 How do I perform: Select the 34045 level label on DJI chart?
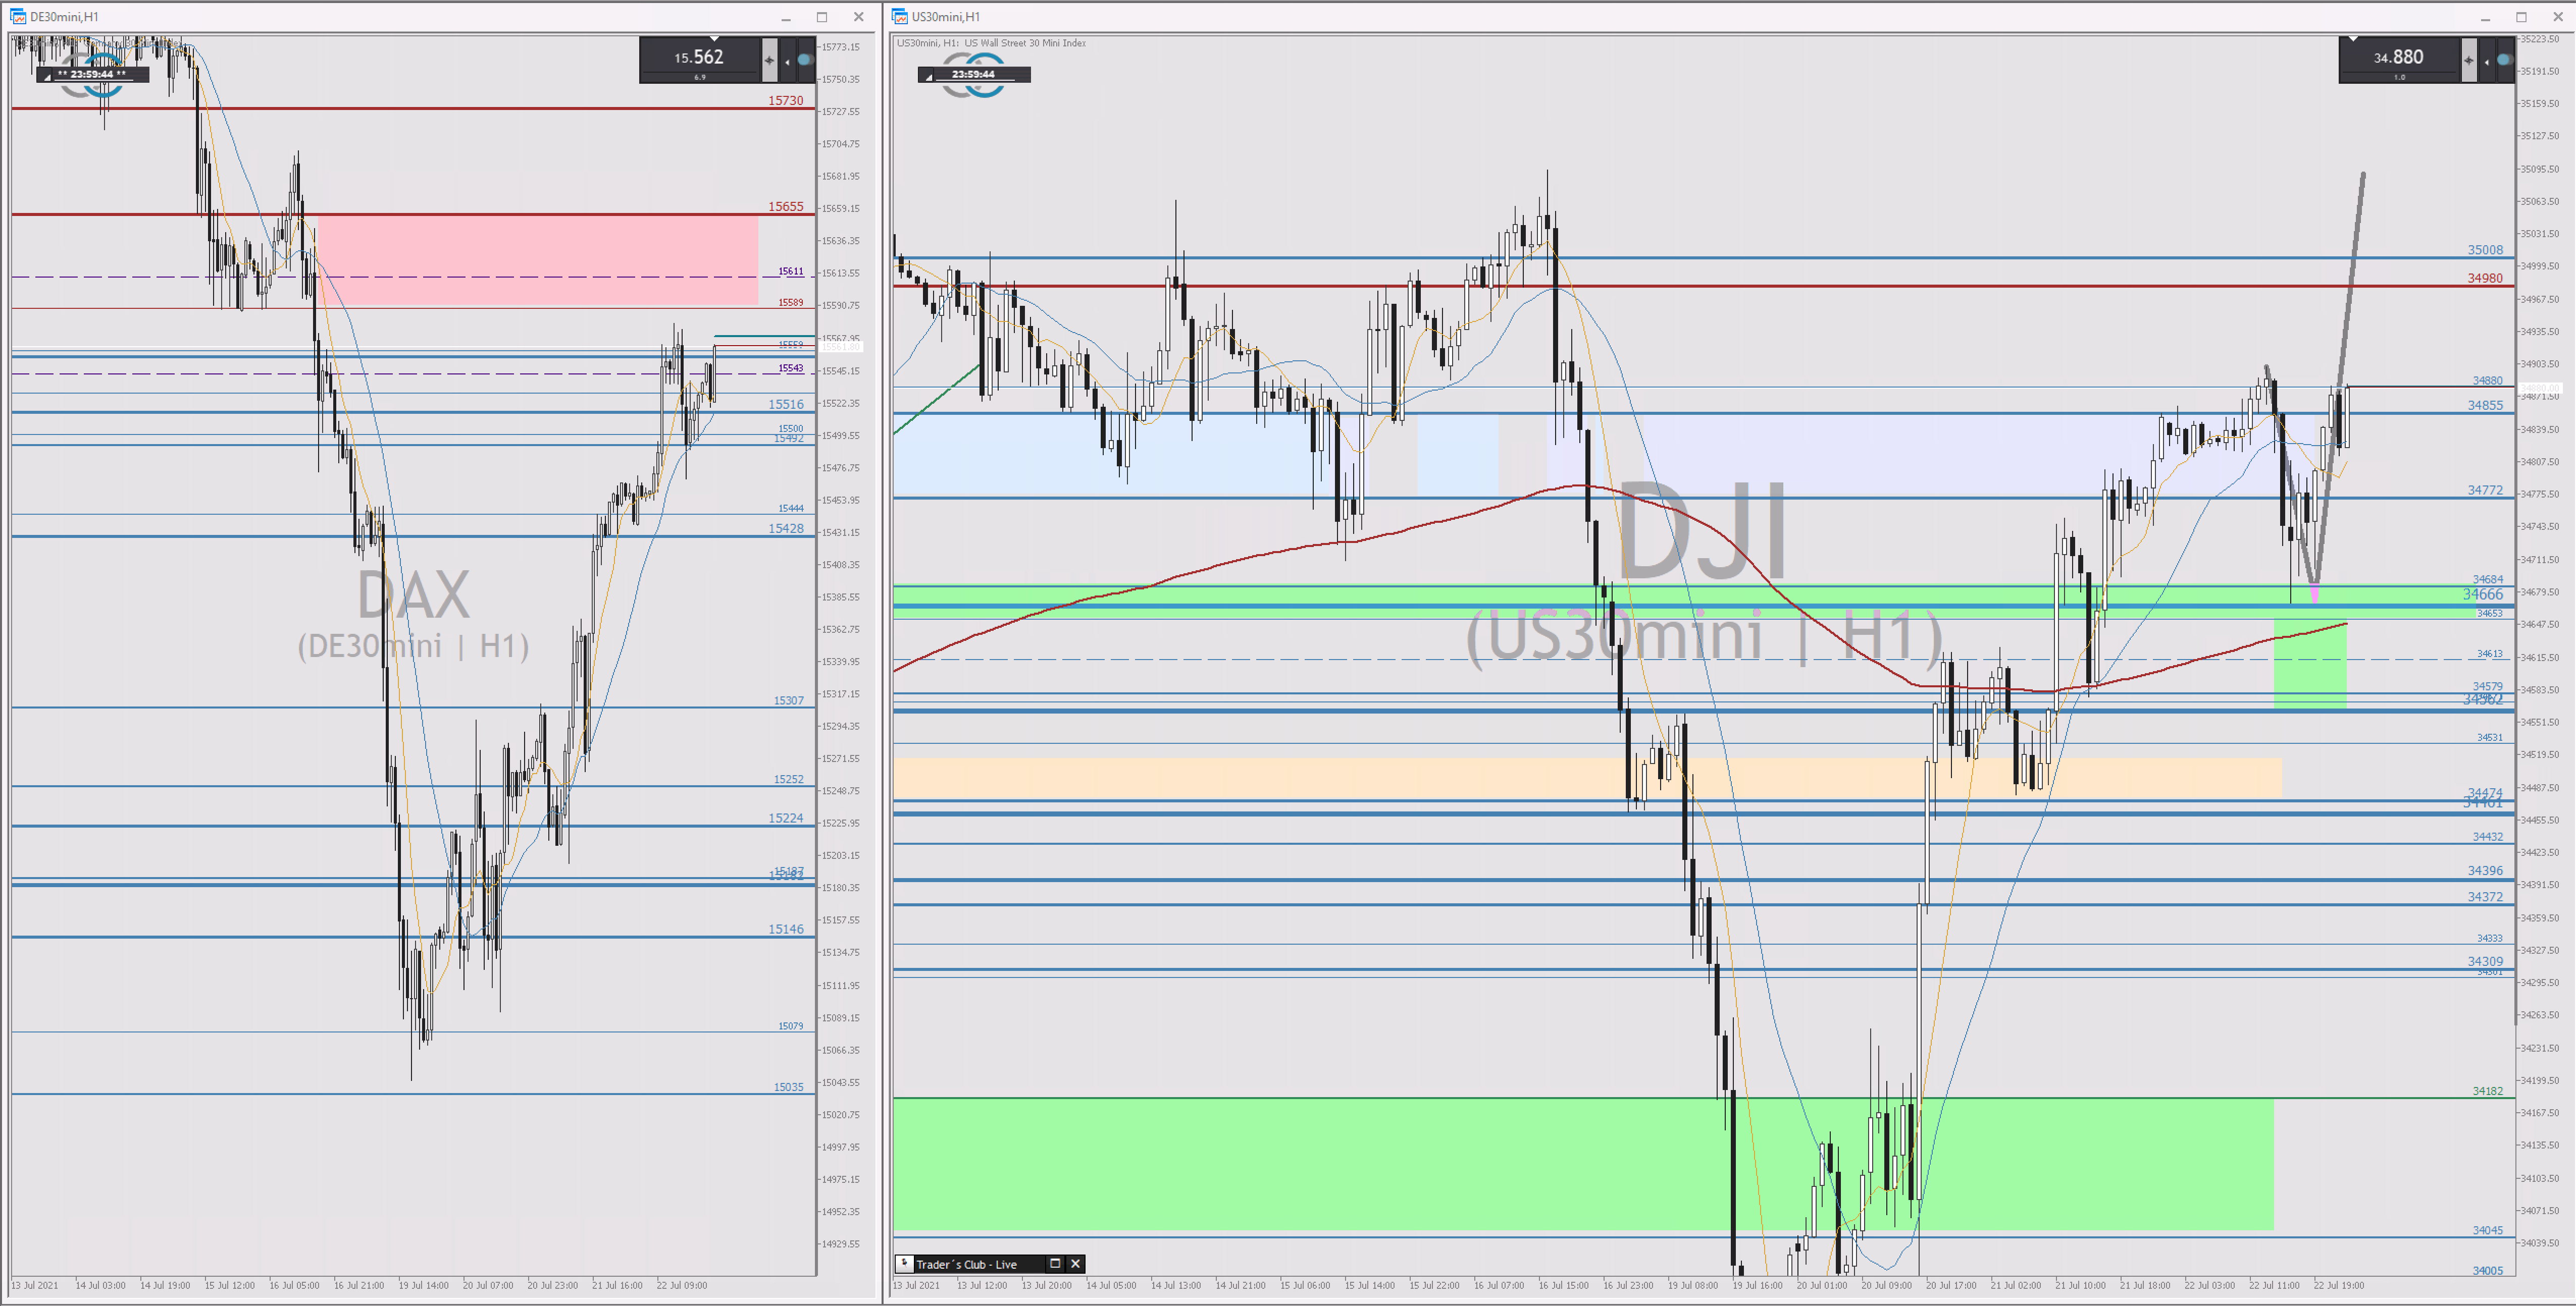(x=2487, y=1231)
